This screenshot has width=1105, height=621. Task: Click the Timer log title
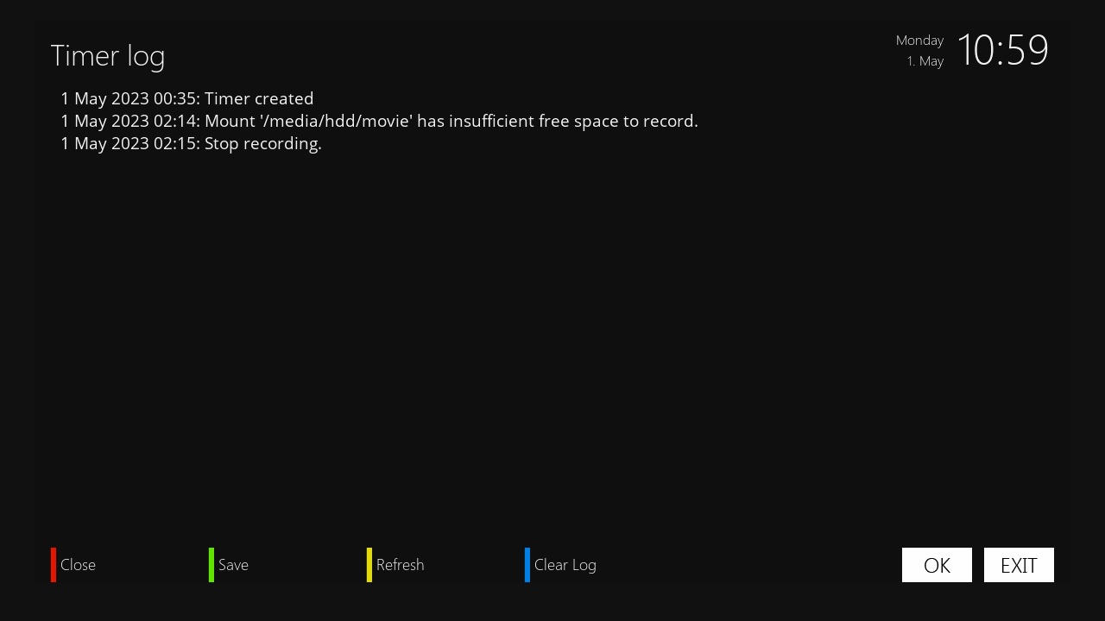click(x=107, y=55)
